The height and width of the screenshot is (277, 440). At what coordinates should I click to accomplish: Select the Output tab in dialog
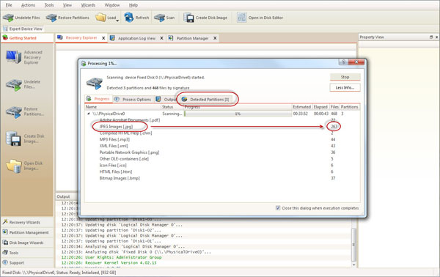(166, 99)
